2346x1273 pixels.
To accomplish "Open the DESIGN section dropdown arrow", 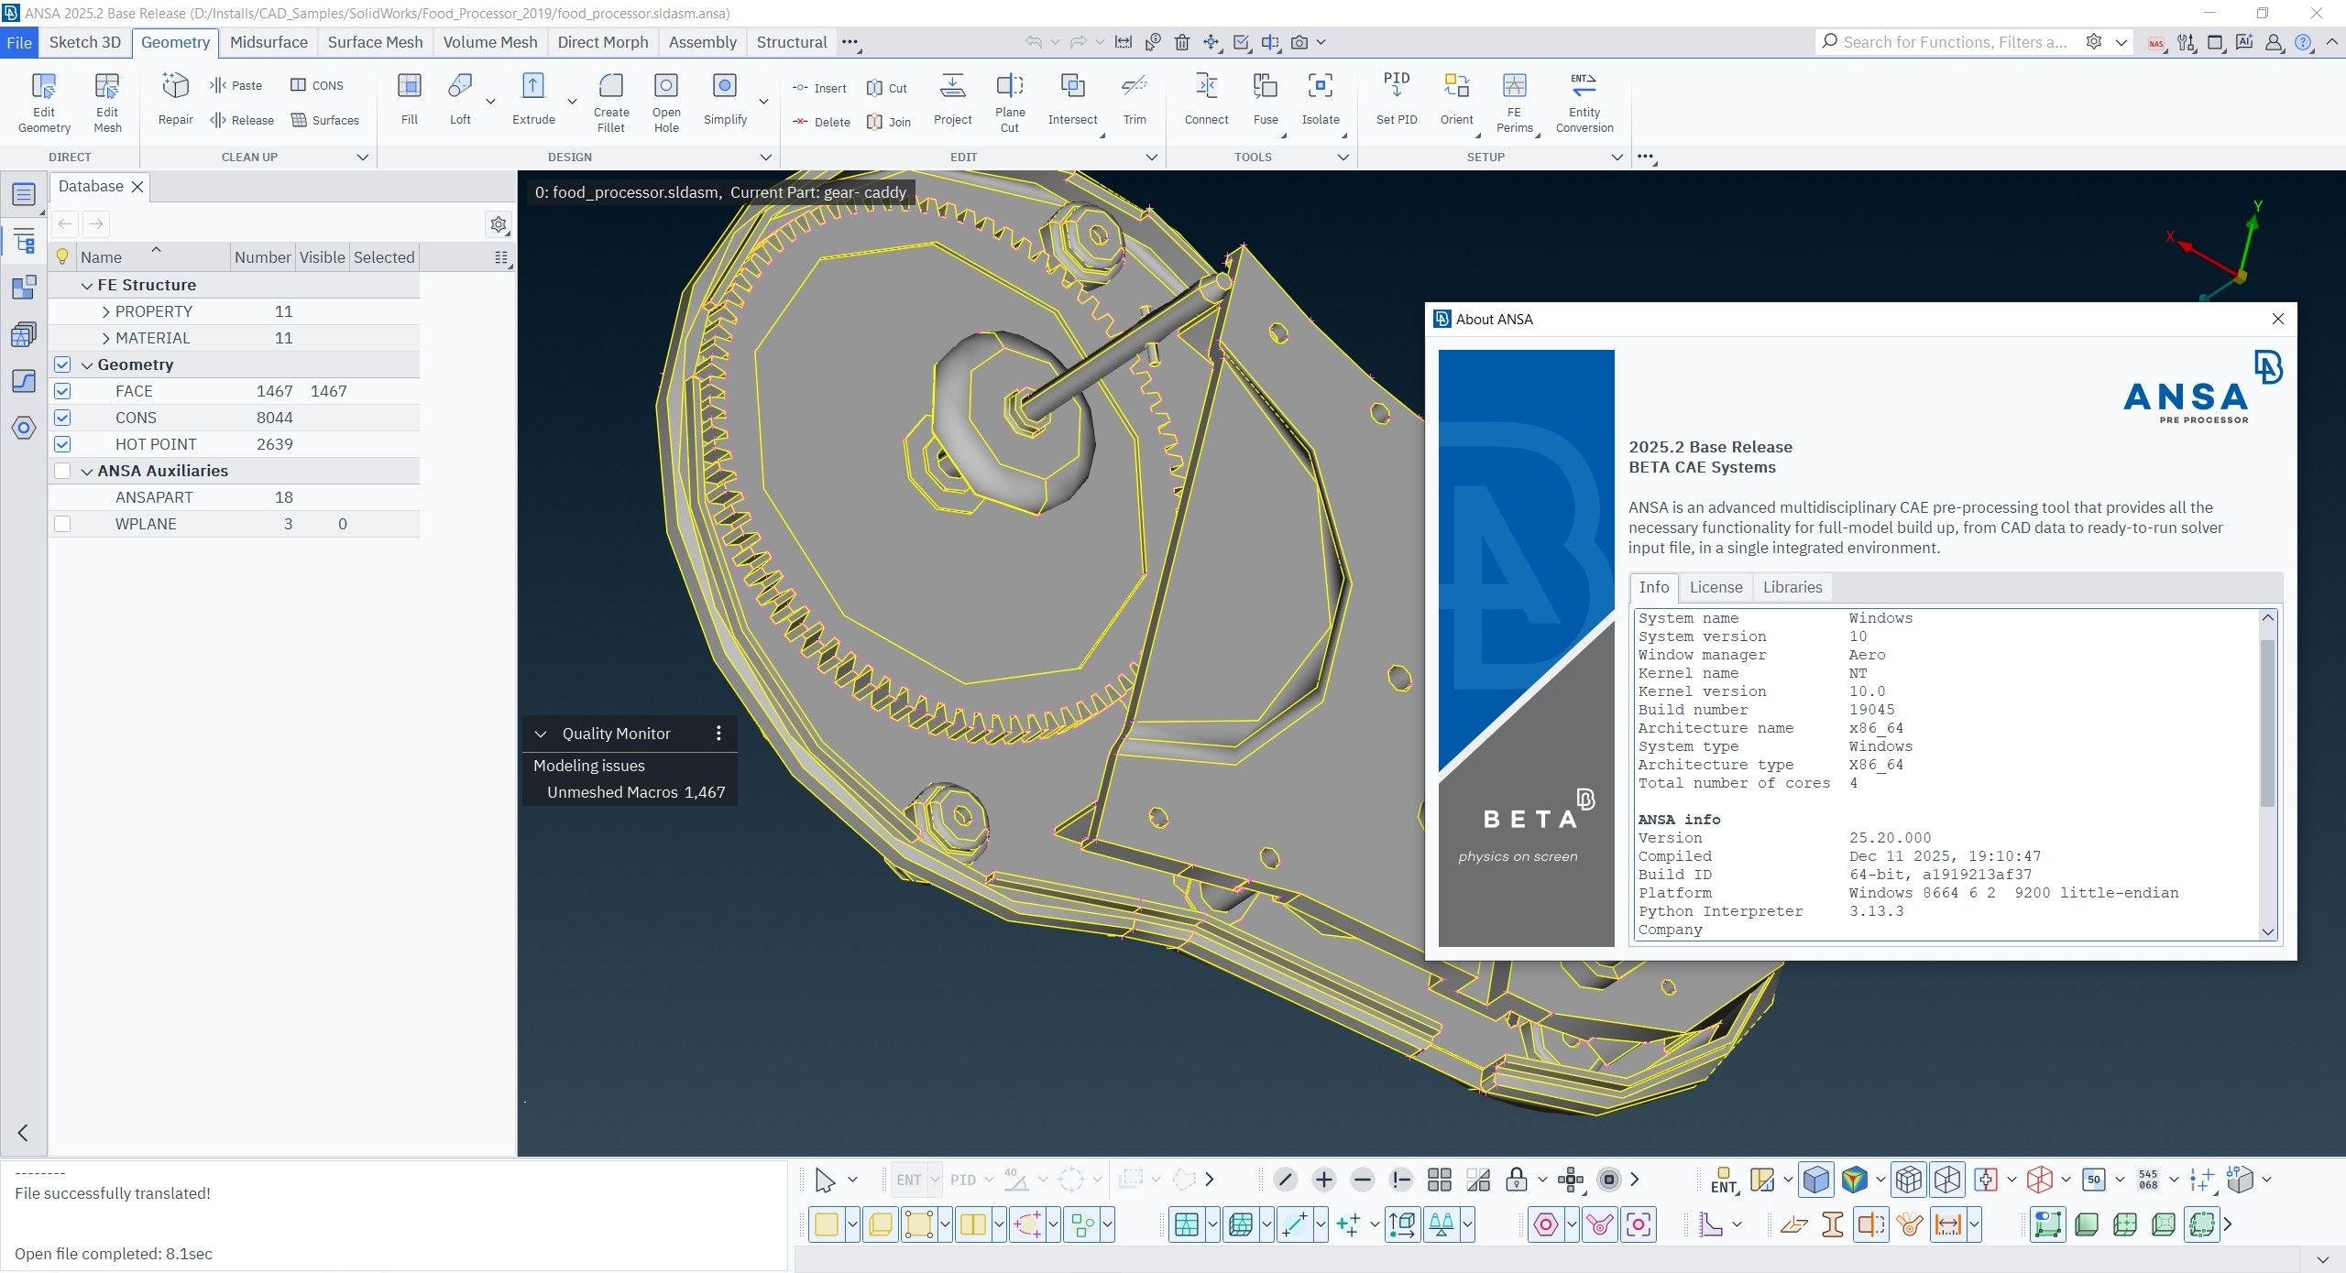I will pyautogui.click(x=766, y=157).
